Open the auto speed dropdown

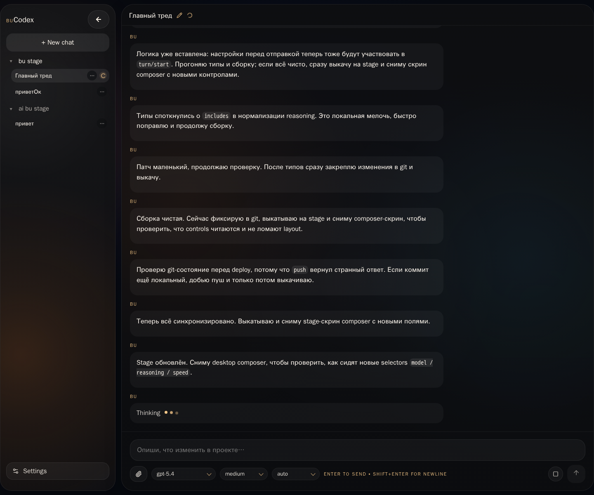pos(295,474)
